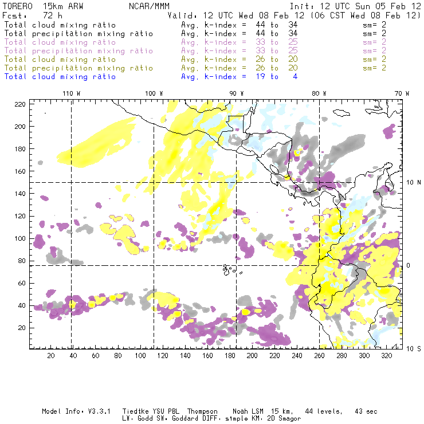Viewport: 424px width, 424px height.
Task: Click the "44 levels," footer text
Action: 324,411
